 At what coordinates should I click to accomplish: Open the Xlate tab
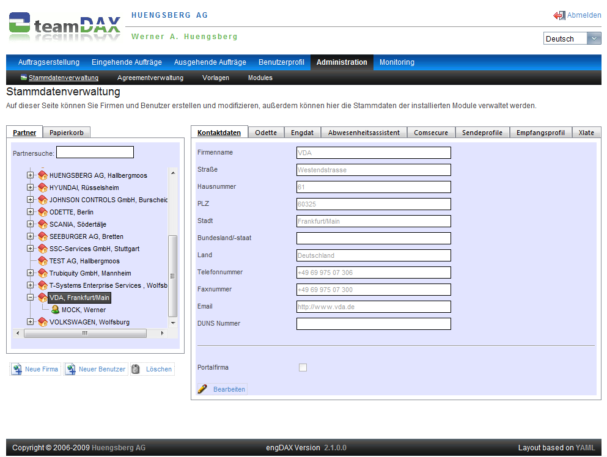click(586, 133)
